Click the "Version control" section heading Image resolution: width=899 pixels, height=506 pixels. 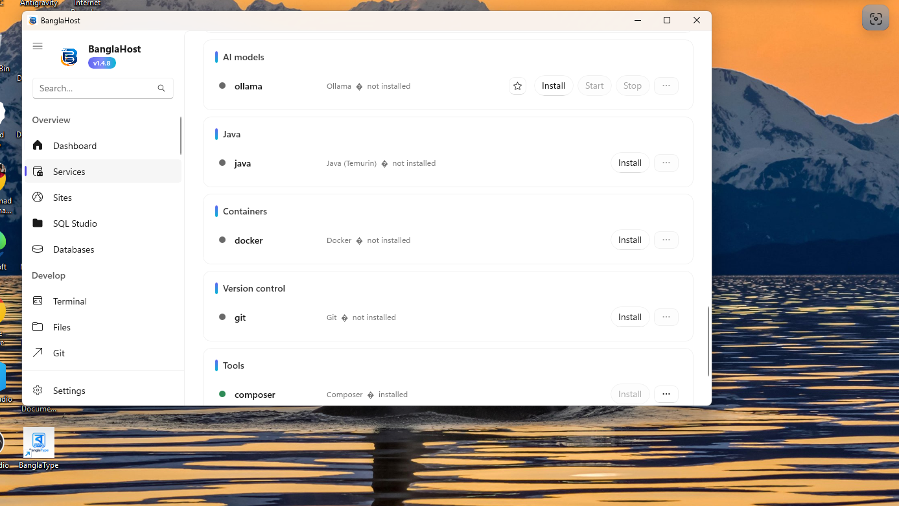(x=254, y=288)
